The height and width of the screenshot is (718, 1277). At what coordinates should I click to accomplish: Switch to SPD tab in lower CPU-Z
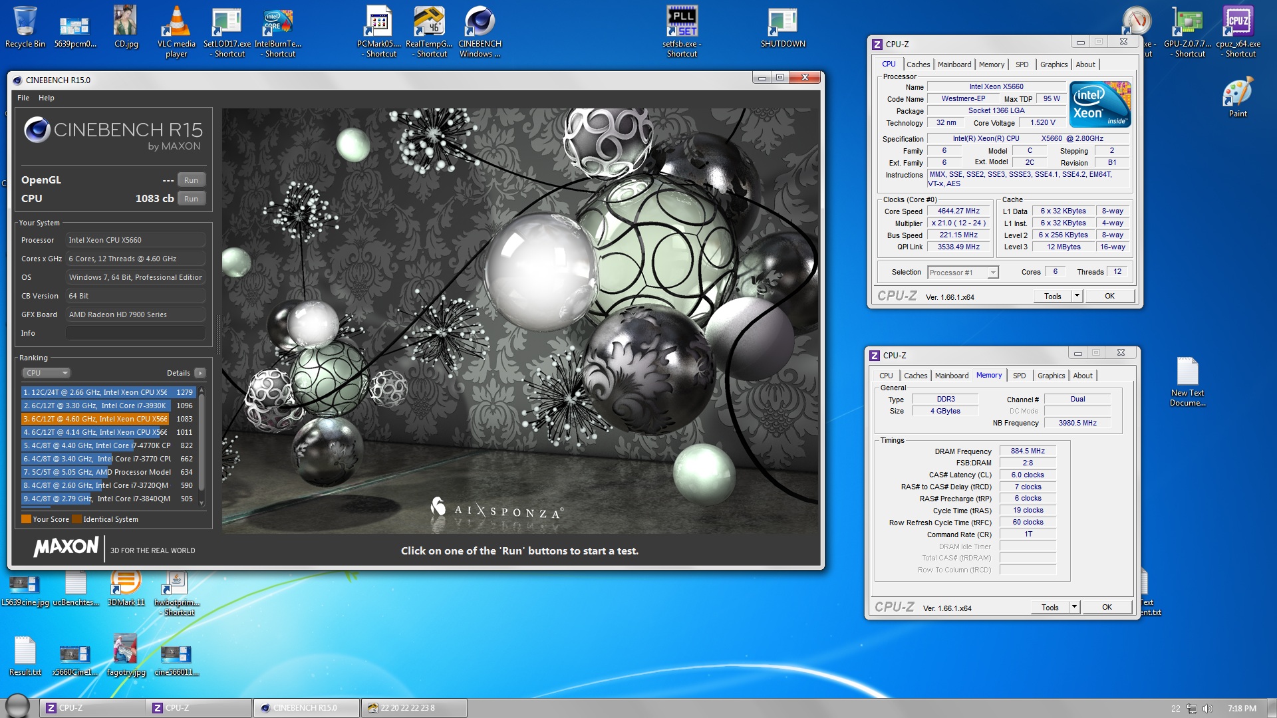coord(1019,376)
